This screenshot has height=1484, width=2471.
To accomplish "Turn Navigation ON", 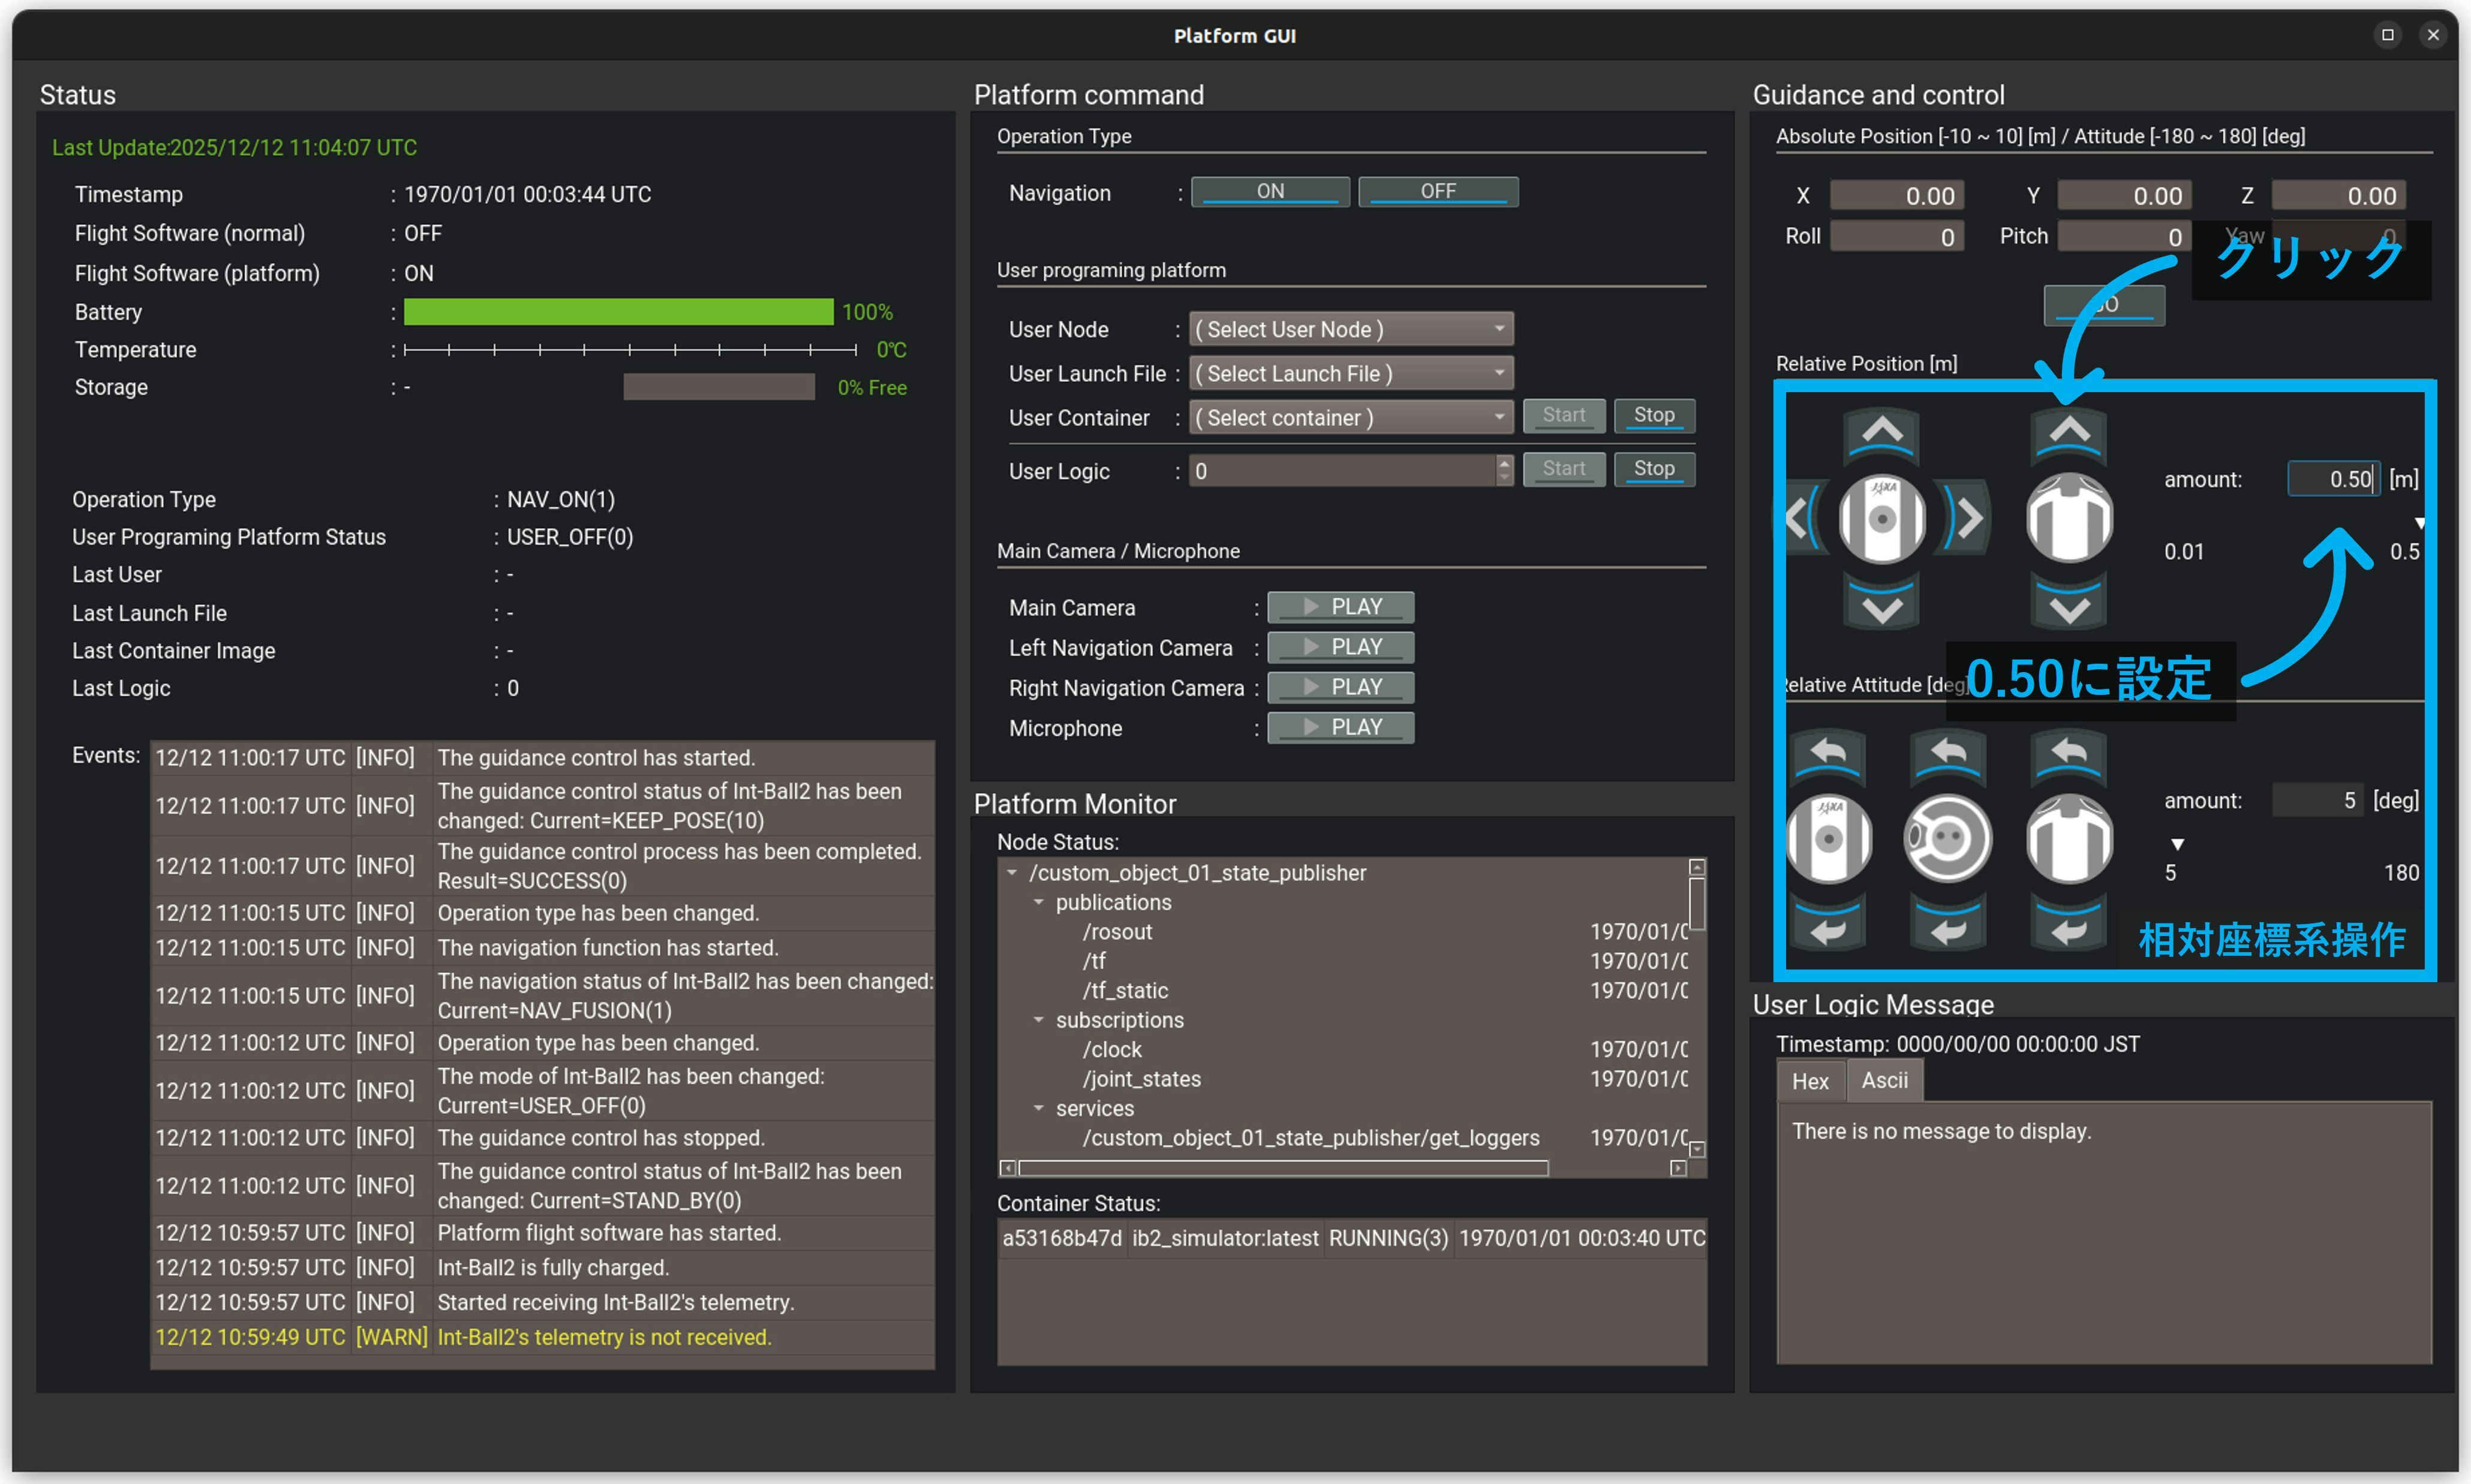I will tap(1270, 191).
